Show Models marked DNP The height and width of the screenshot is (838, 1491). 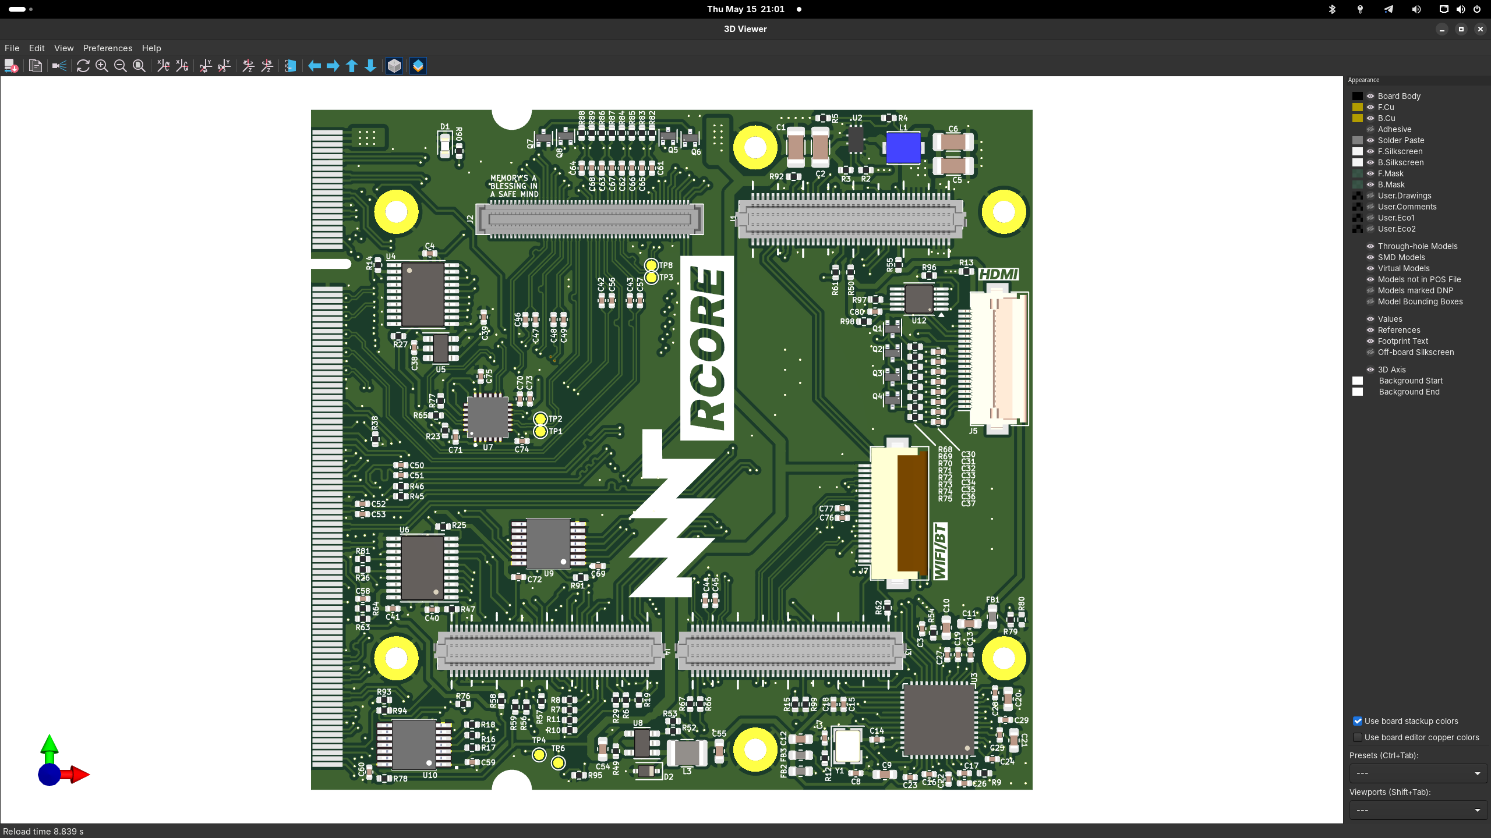tap(1370, 290)
